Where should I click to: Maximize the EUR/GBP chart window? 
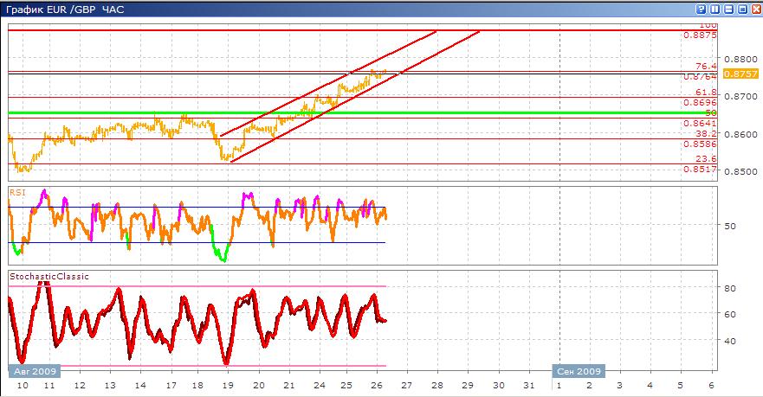click(742, 9)
